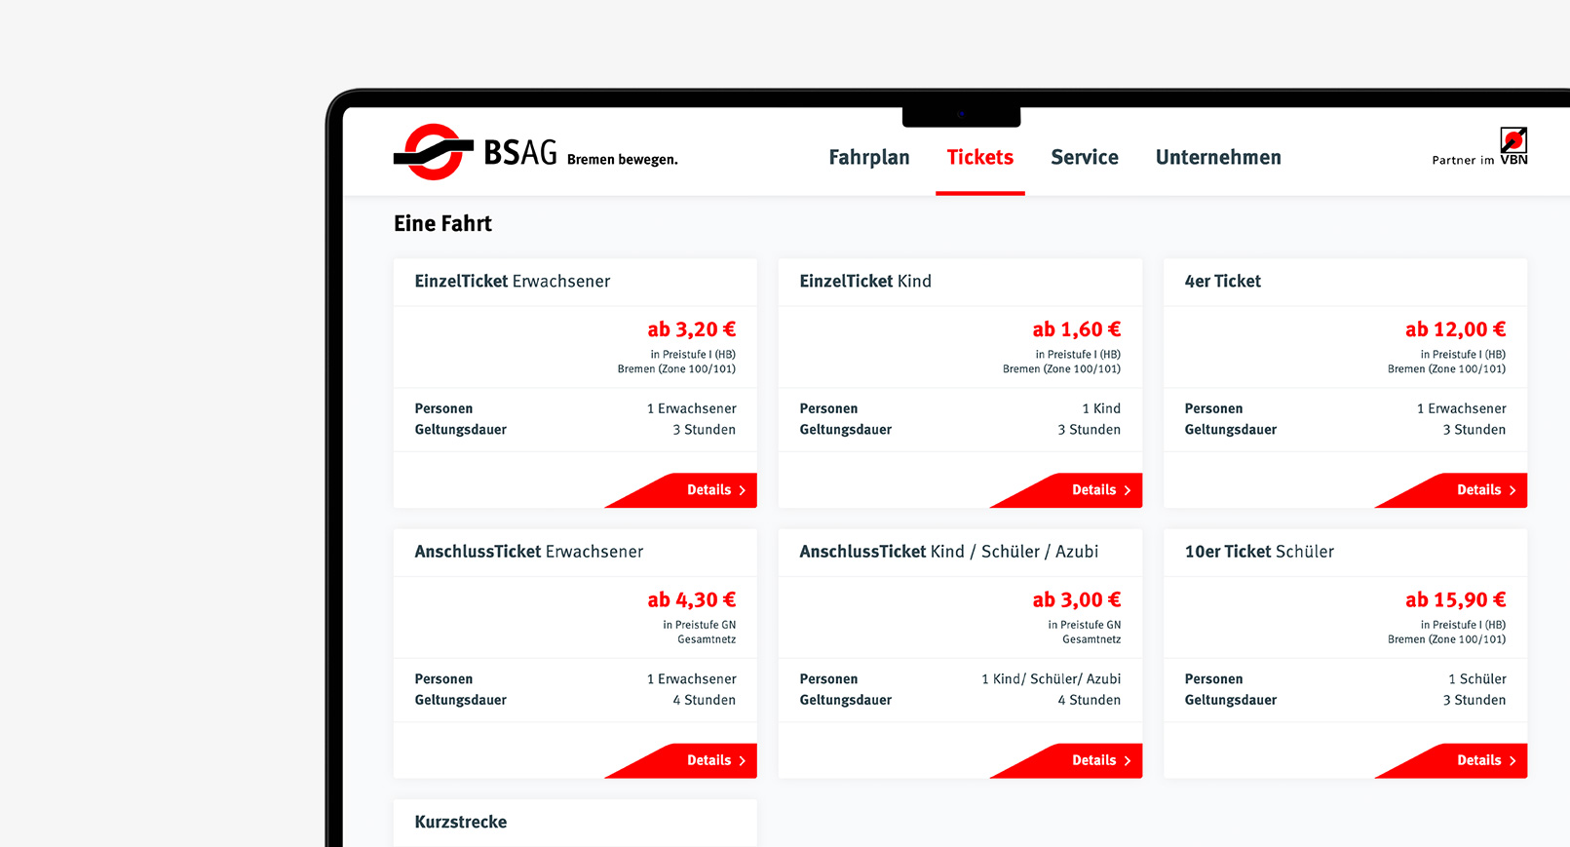The image size is (1570, 847).
Task: View Details for AnschlussTicket Erwachsener
Action: click(x=714, y=760)
